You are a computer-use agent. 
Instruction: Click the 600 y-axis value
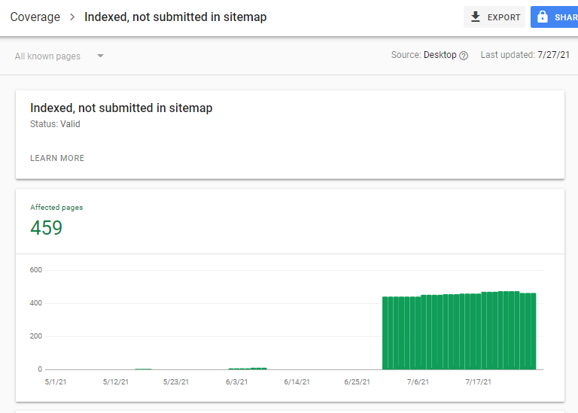point(36,270)
